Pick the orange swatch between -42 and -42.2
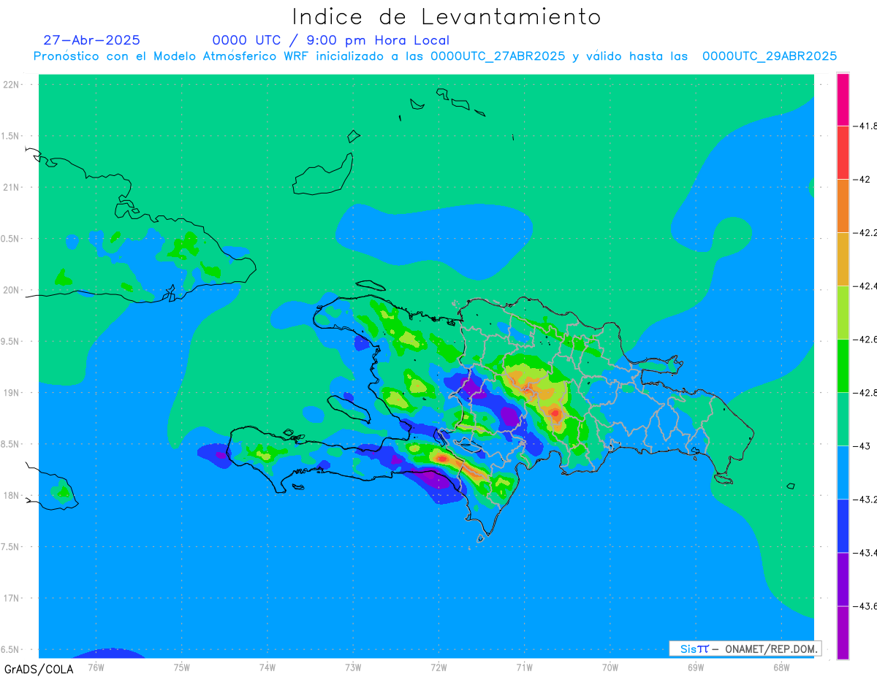The height and width of the screenshot is (677, 877). click(x=843, y=205)
